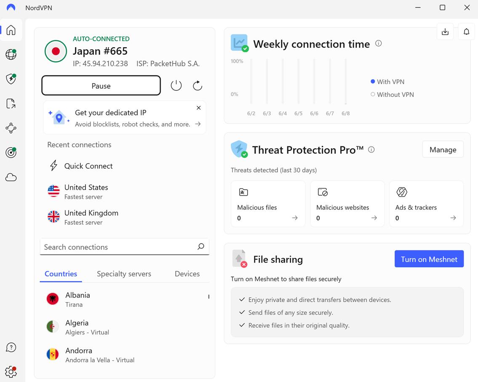Image resolution: width=478 pixels, height=382 pixels.
Task: Select the Countries tab
Action: pos(61,273)
